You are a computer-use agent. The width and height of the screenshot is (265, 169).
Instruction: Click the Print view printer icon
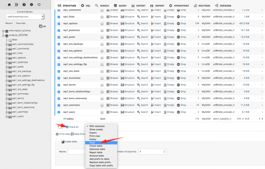(57, 134)
